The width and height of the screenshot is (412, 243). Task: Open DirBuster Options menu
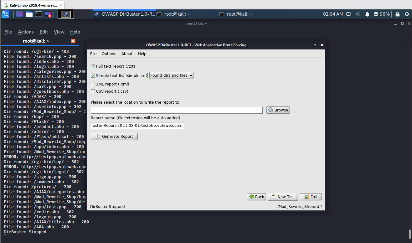tap(109, 54)
